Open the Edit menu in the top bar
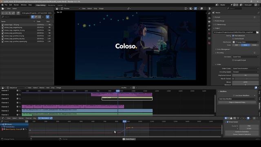 click(x=11, y=5)
